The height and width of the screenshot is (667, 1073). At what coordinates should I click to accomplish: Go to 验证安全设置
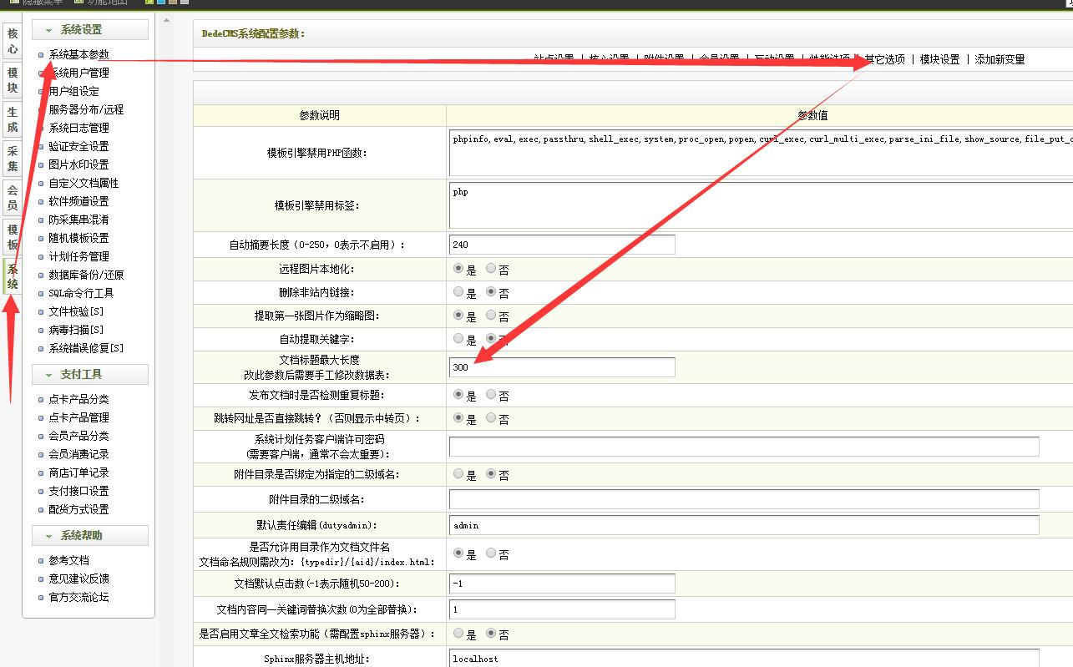78,146
